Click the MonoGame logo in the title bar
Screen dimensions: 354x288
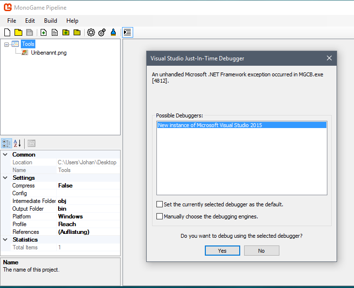click(x=8, y=7)
